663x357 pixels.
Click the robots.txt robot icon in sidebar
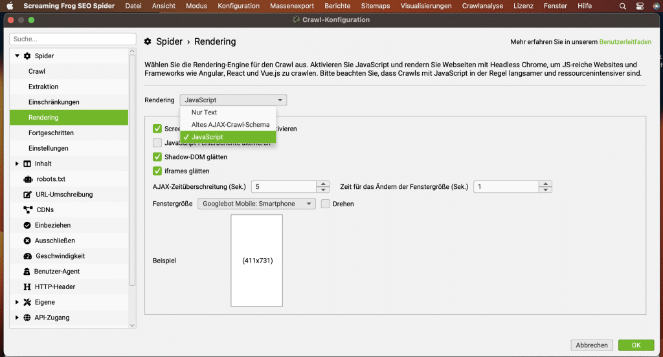(x=27, y=179)
